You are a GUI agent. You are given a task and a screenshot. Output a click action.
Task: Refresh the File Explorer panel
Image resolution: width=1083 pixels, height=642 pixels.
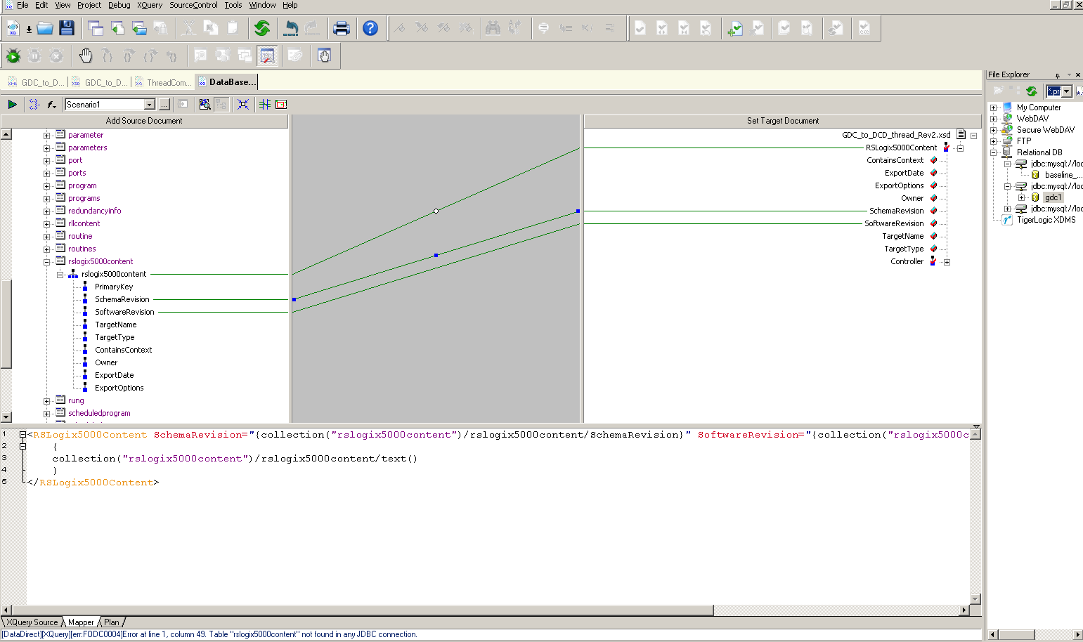click(1032, 91)
